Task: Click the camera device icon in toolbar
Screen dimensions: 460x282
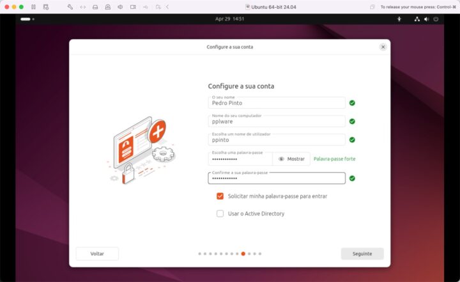Action: pos(133,7)
